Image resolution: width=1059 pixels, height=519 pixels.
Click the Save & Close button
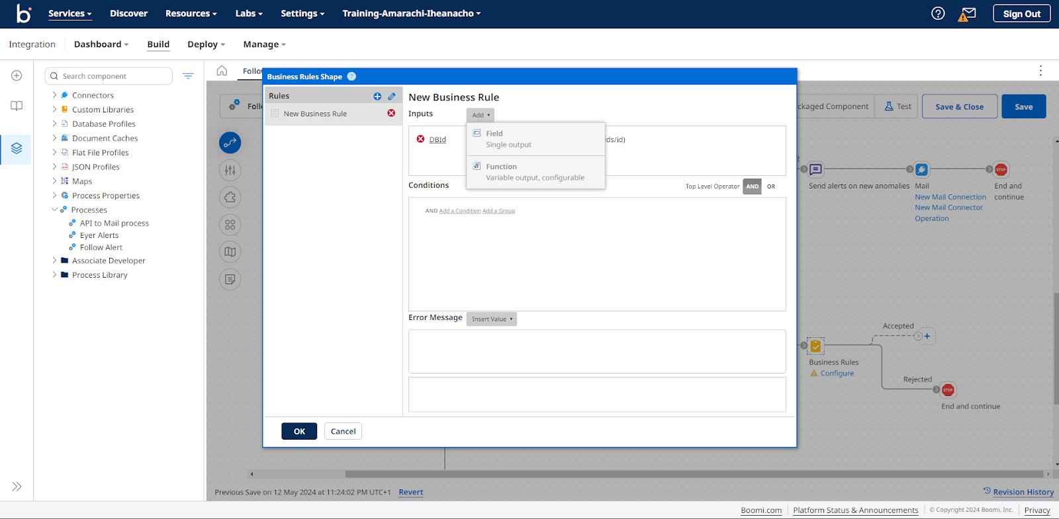point(959,106)
